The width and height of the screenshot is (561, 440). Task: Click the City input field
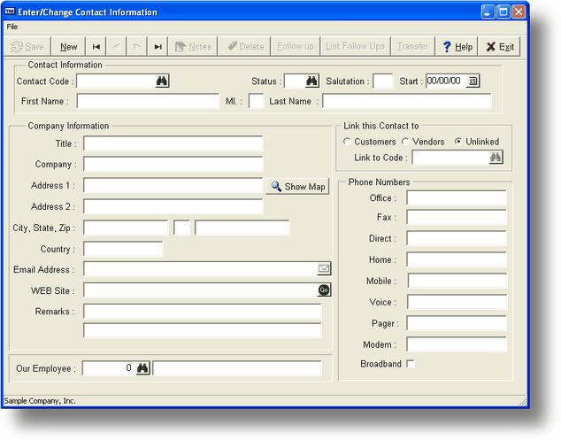click(126, 228)
